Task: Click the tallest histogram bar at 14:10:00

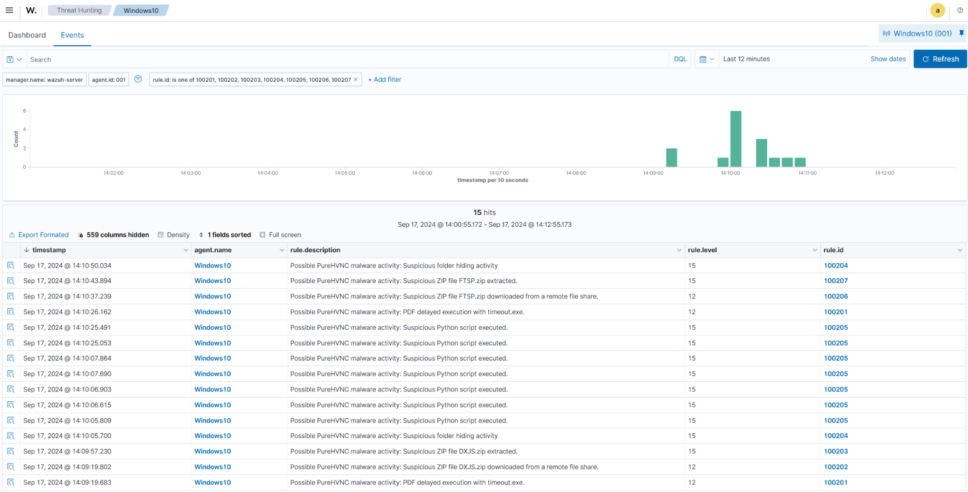Action: click(x=736, y=139)
